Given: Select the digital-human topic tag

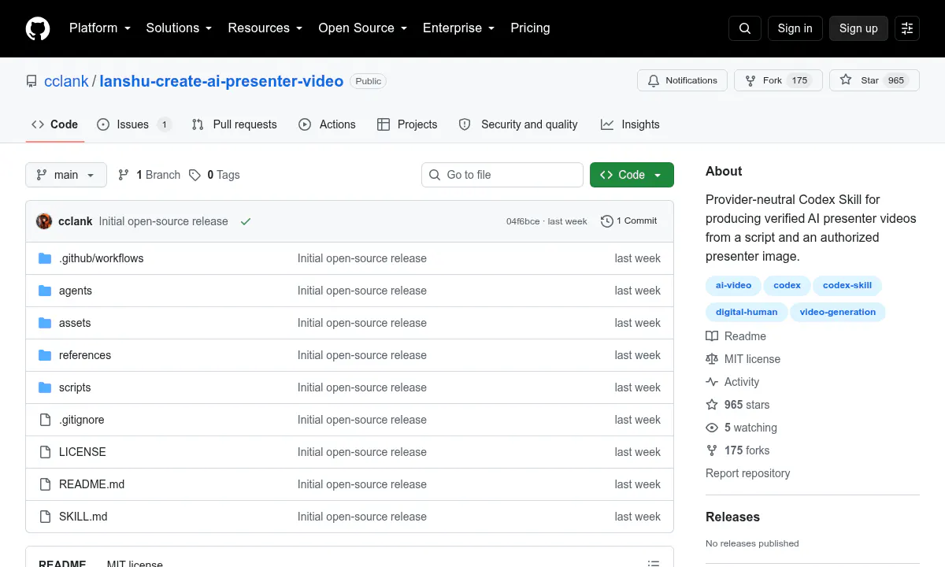Looking at the screenshot, I should tap(747, 312).
